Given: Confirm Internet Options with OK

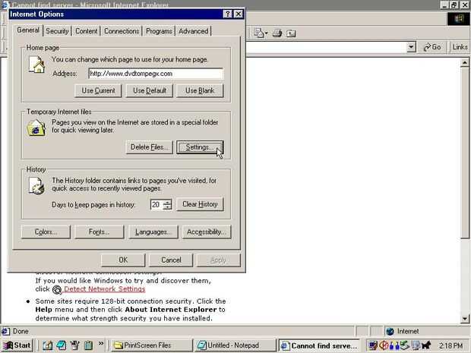Looking at the screenshot, I should click(x=123, y=260).
